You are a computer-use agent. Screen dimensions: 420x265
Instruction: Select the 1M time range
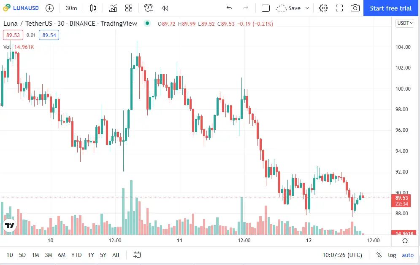(35, 255)
